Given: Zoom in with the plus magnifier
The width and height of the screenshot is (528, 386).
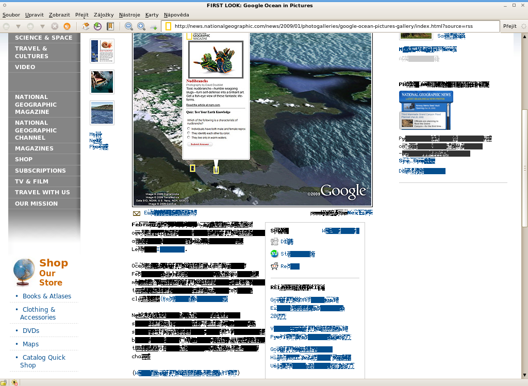Looking at the screenshot, I should pos(141,26).
